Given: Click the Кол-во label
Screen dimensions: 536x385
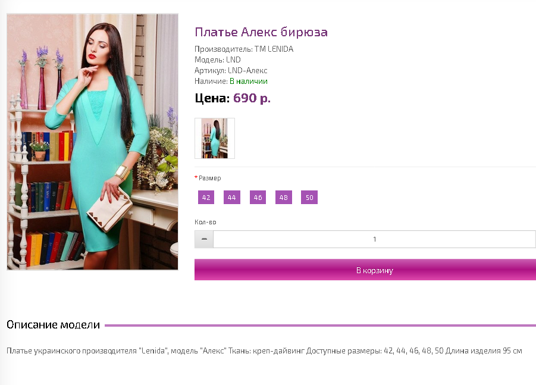Looking at the screenshot, I should (205, 222).
